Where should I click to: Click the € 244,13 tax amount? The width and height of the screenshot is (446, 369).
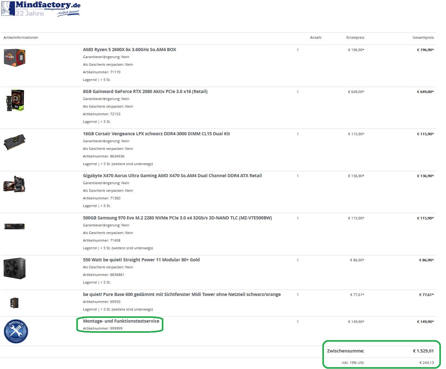click(x=427, y=363)
